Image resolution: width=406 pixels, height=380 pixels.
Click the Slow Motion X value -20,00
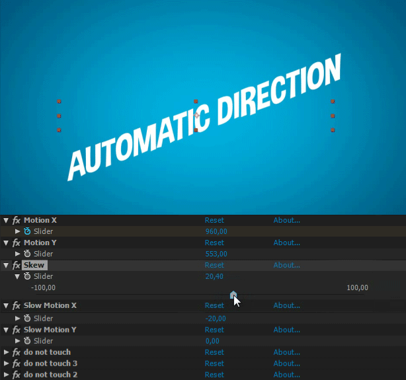coord(216,319)
